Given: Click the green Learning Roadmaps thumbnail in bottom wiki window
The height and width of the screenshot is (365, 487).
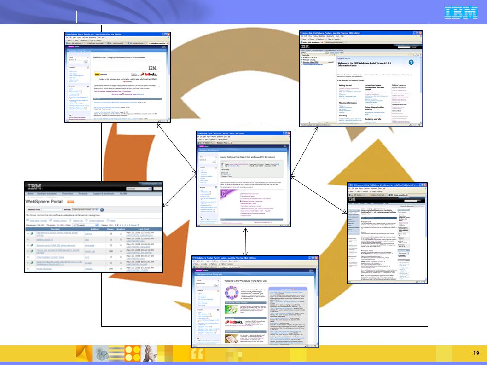Looking at the screenshot, I should (x=232, y=309).
